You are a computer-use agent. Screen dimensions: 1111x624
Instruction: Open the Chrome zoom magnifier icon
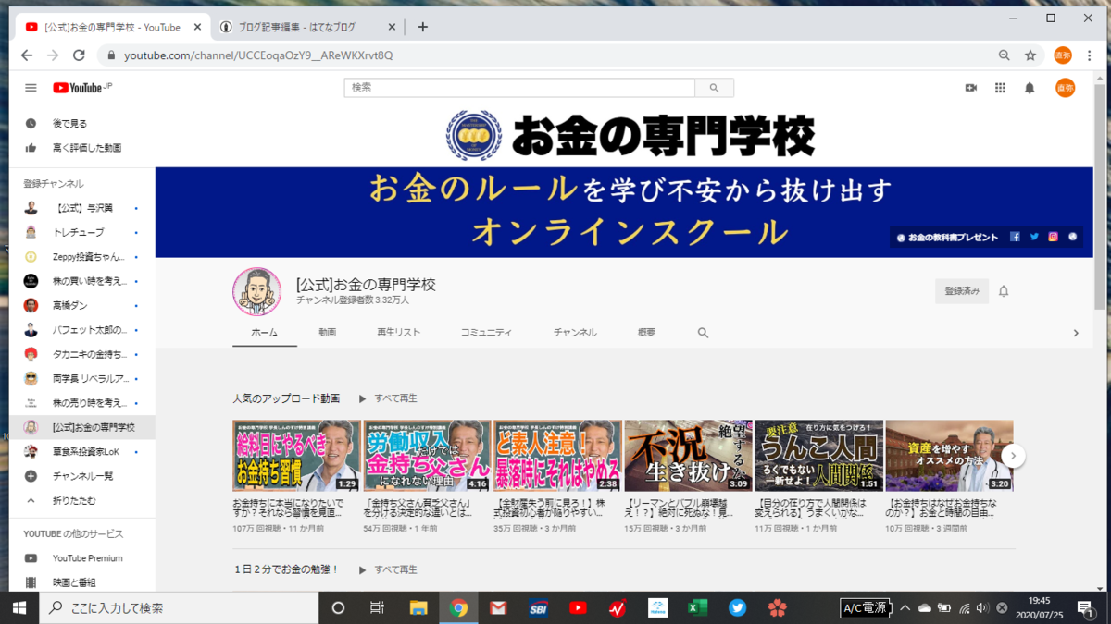click(x=1005, y=55)
